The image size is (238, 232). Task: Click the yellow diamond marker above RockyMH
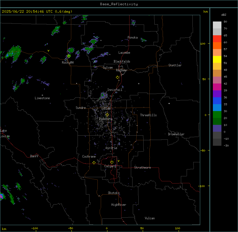tap(69, 56)
